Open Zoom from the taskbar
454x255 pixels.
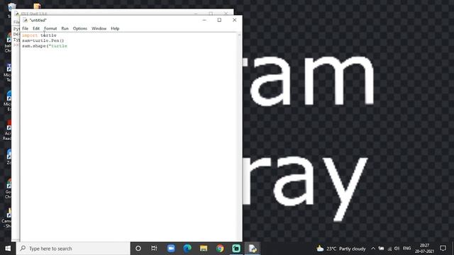(171, 249)
